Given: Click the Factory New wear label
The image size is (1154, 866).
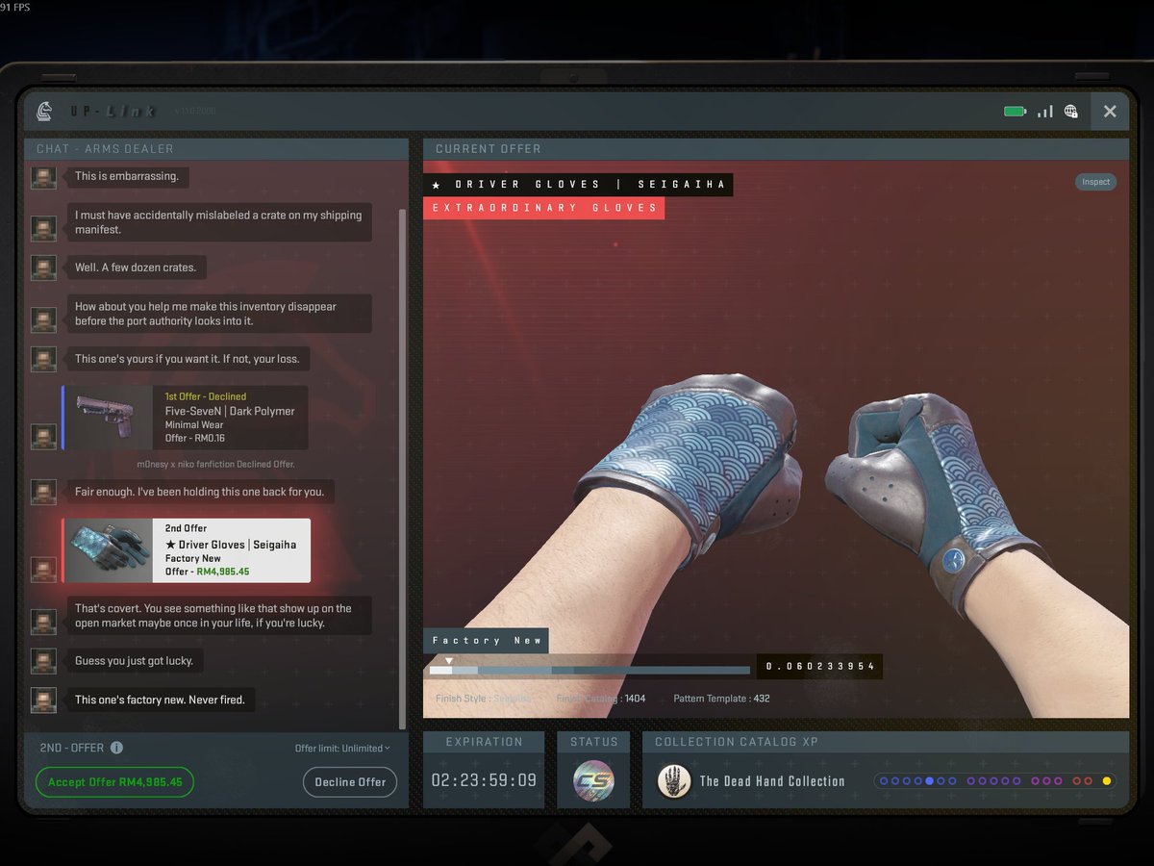Looking at the screenshot, I should (x=487, y=641).
